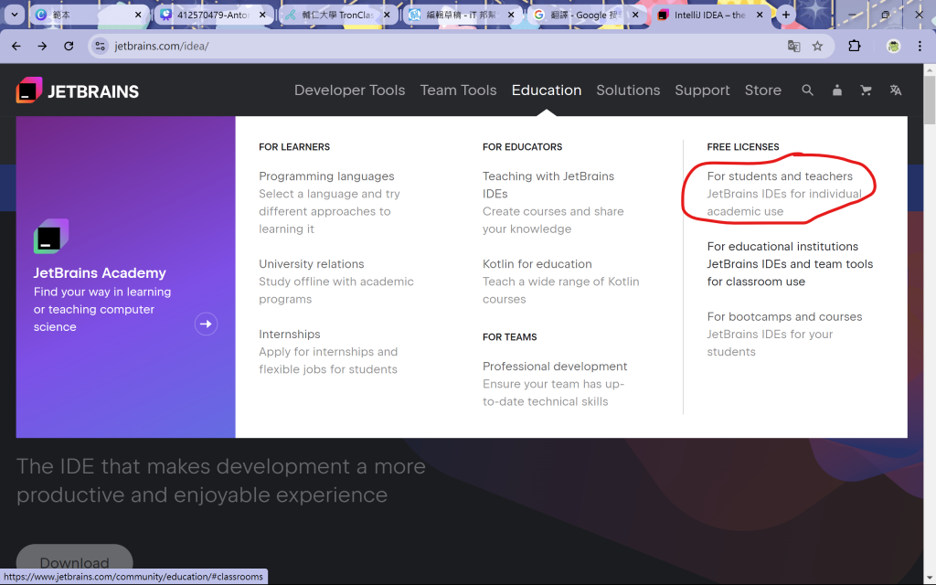Open the Support menu
Screen dimensions: 936x585
coord(702,90)
